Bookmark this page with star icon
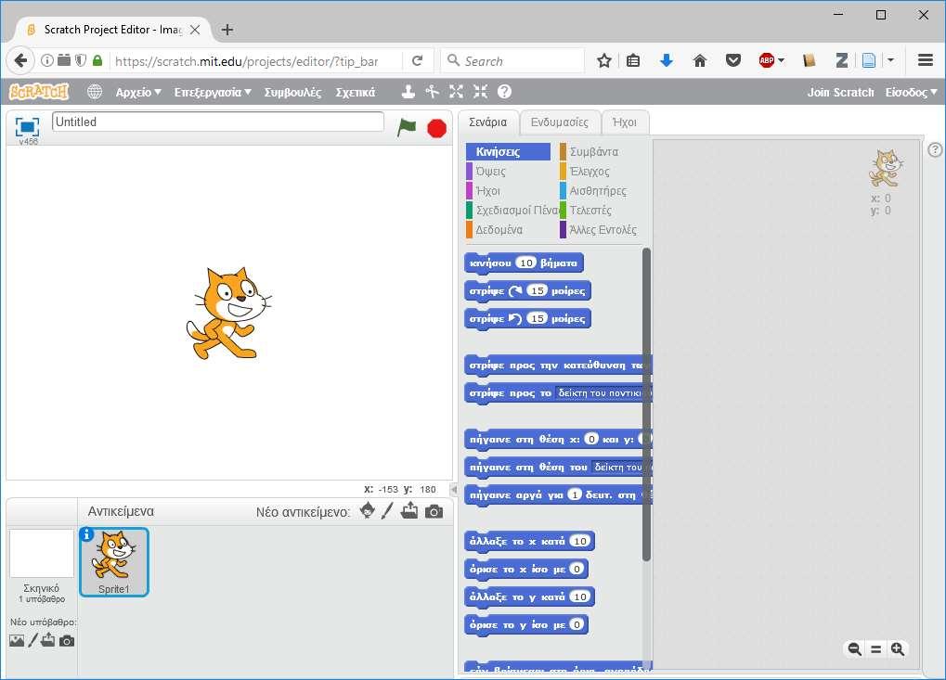Image resolution: width=946 pixels, height=680 pixels. coord(604,60)
